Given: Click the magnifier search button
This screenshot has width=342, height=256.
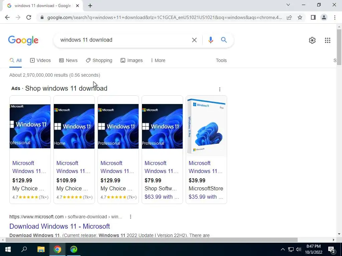Looking at the screenshot, I should click(x=224, y=40).
